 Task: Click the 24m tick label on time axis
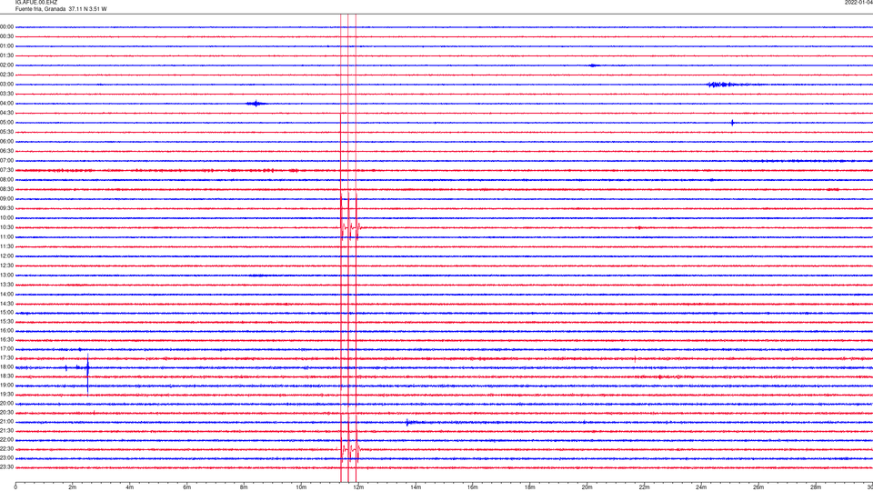click(x=701, y=487)
